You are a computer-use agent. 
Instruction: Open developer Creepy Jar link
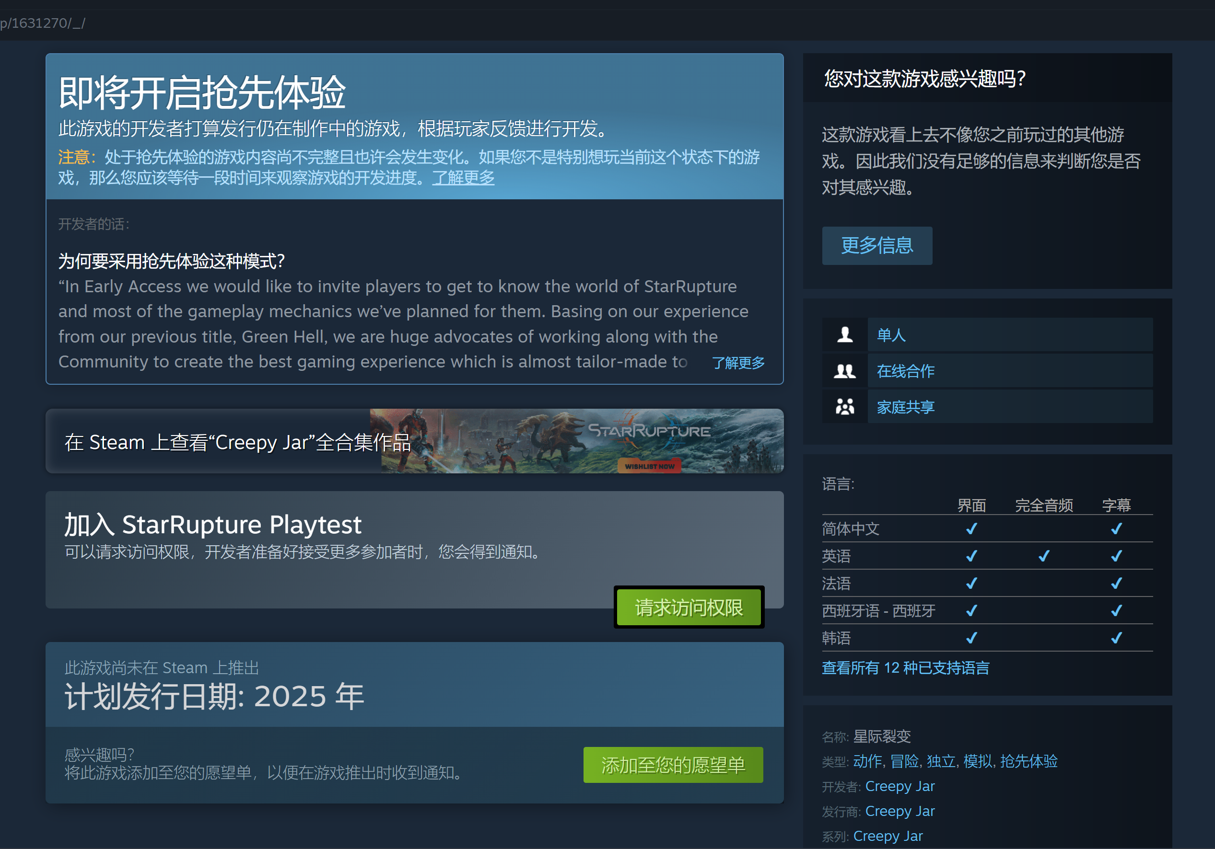(x=900, y=786)
